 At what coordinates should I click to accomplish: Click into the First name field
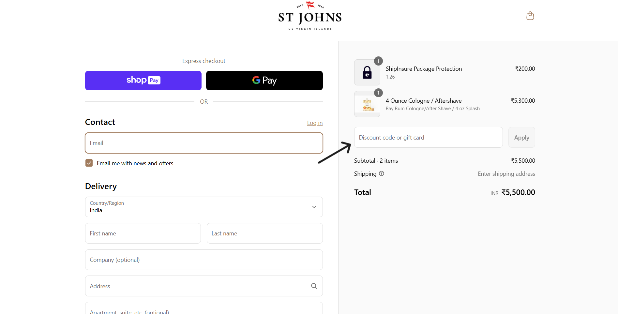coord(143,233)
